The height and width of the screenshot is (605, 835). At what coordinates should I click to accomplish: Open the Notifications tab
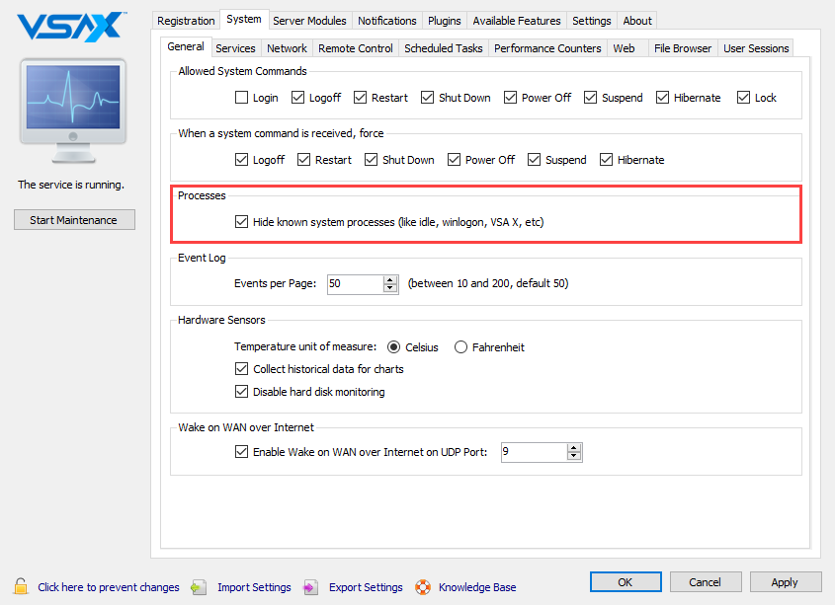386,20
